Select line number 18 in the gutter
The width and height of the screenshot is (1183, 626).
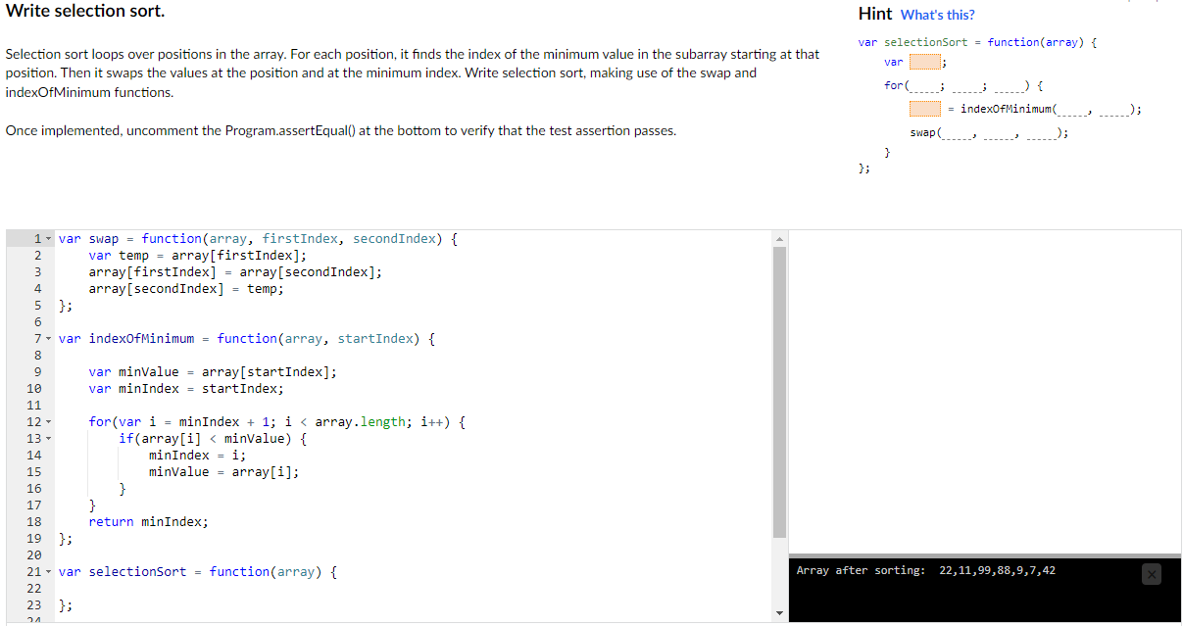click(36, 521)
